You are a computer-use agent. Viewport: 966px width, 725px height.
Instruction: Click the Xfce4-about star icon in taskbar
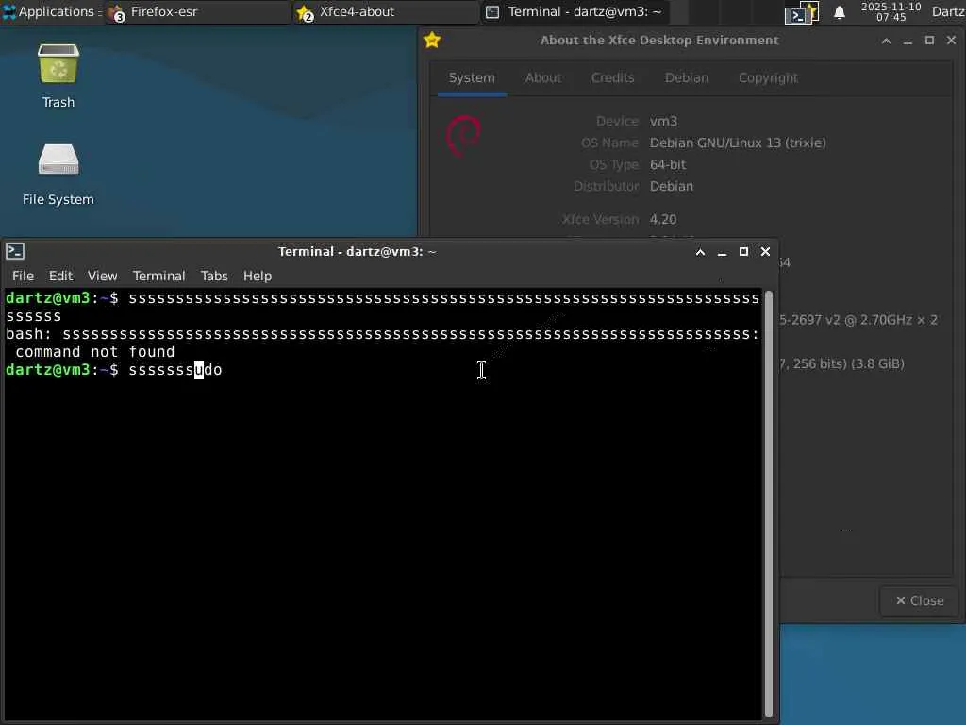[305, 13]
